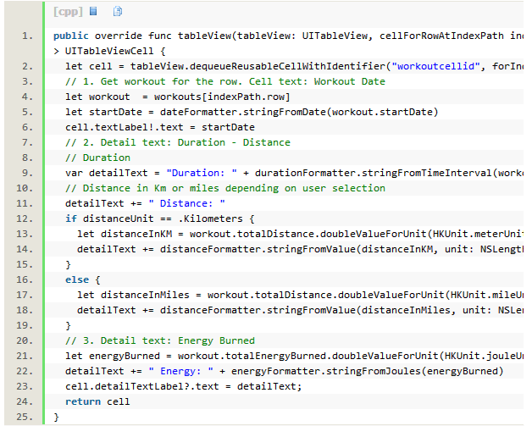
Task: Click the "// 2. Detail text: Duration - Distance" comment
Action: 177,142
